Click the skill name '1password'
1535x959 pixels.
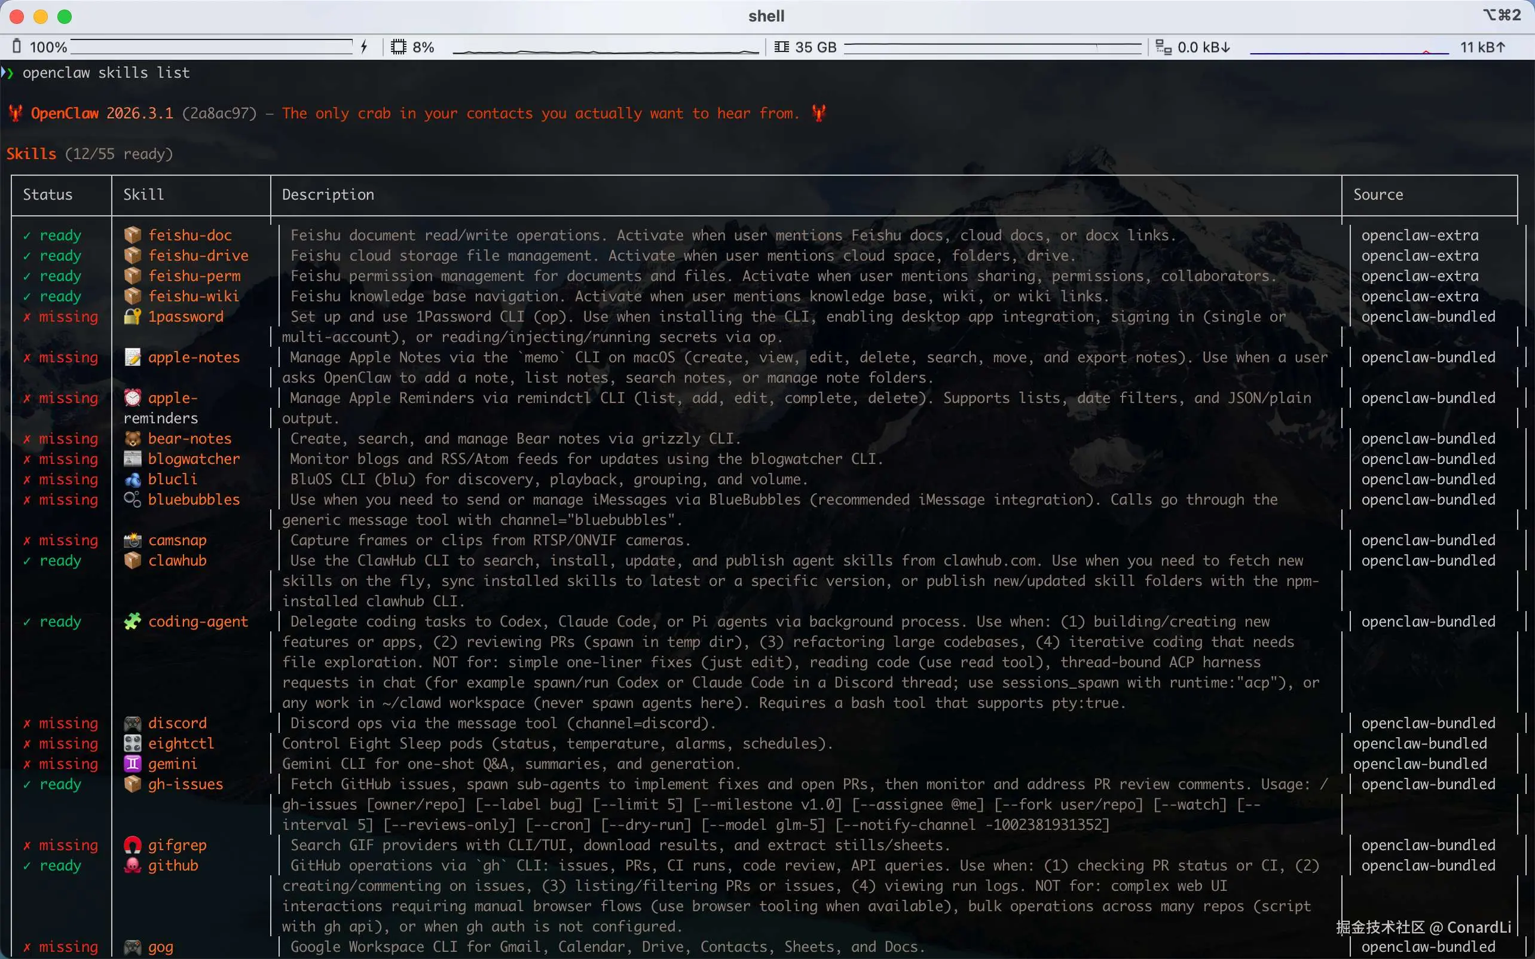tap(186, 316)
